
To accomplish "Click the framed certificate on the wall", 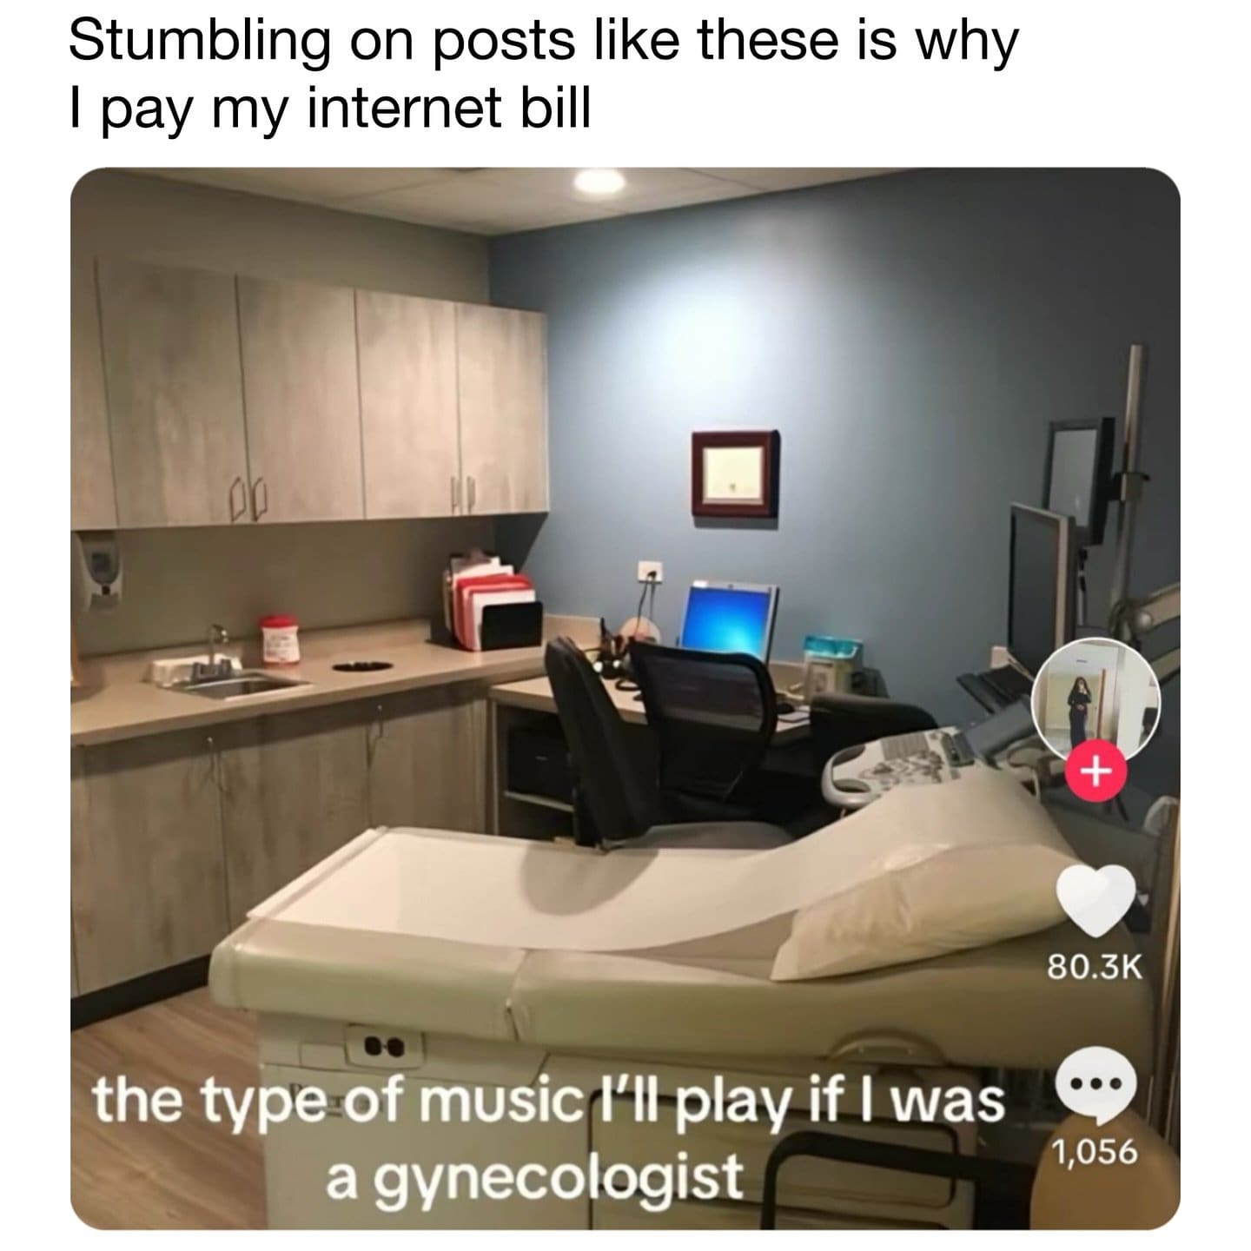I will 735,472.
